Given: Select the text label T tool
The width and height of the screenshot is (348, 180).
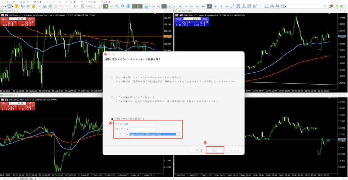Looking at the screenshot, I should click(x=261, y=6).
